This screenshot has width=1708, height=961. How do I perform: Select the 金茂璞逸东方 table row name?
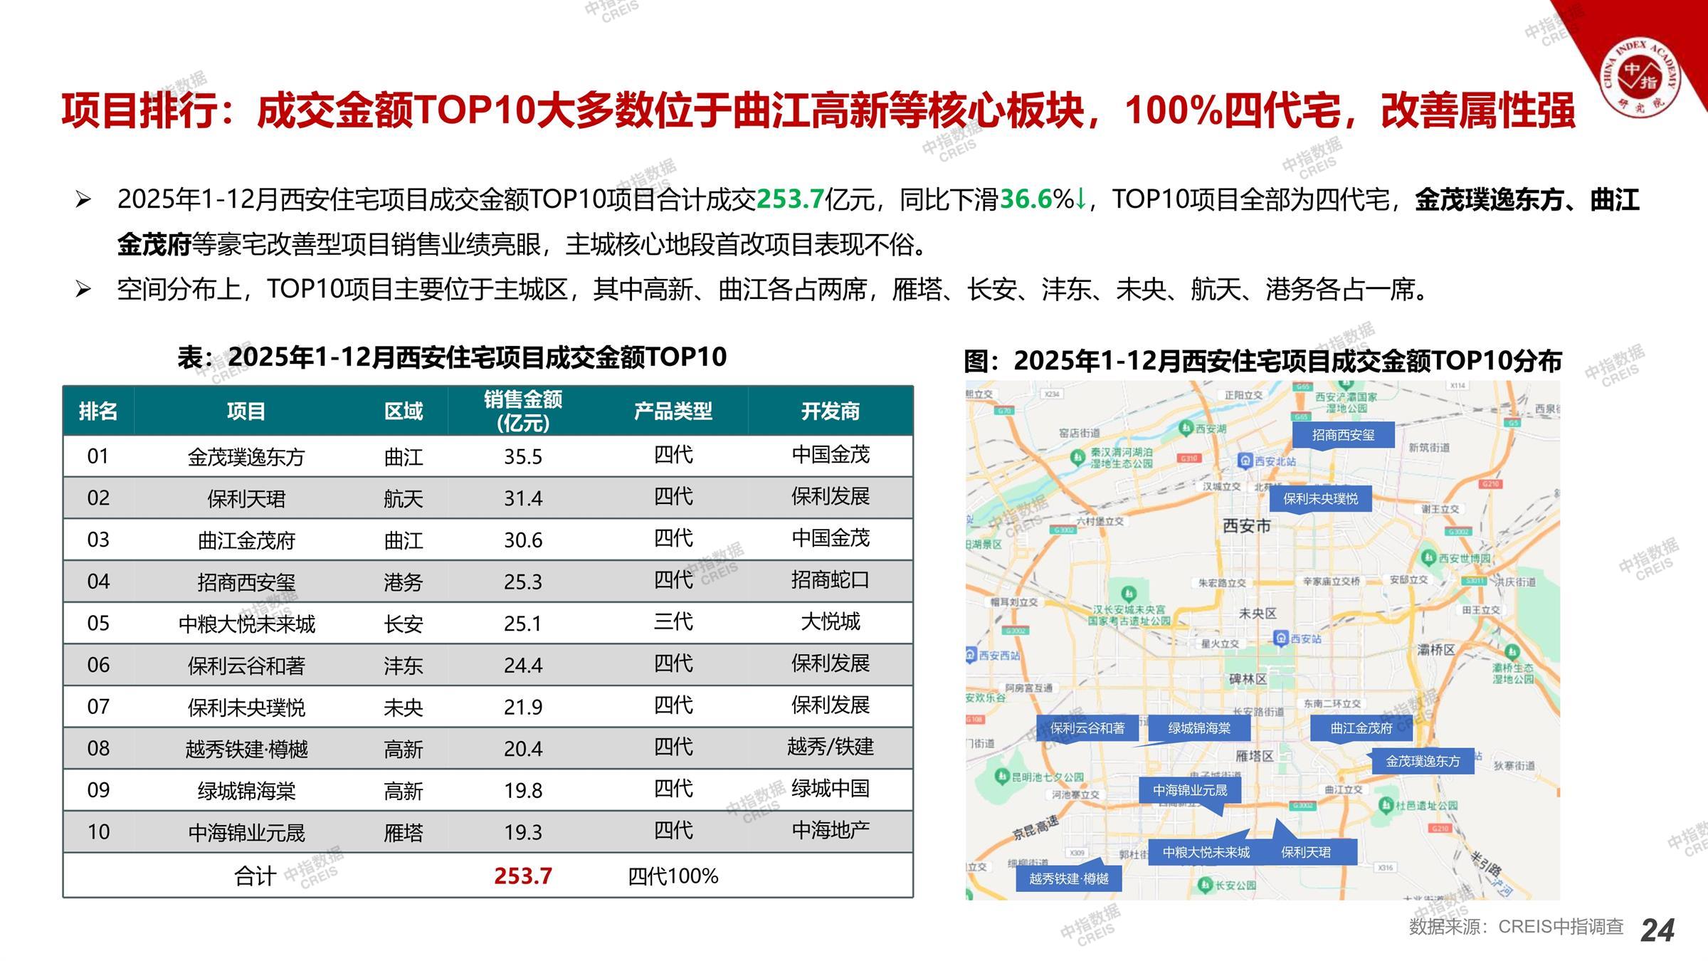coord(246,456)
